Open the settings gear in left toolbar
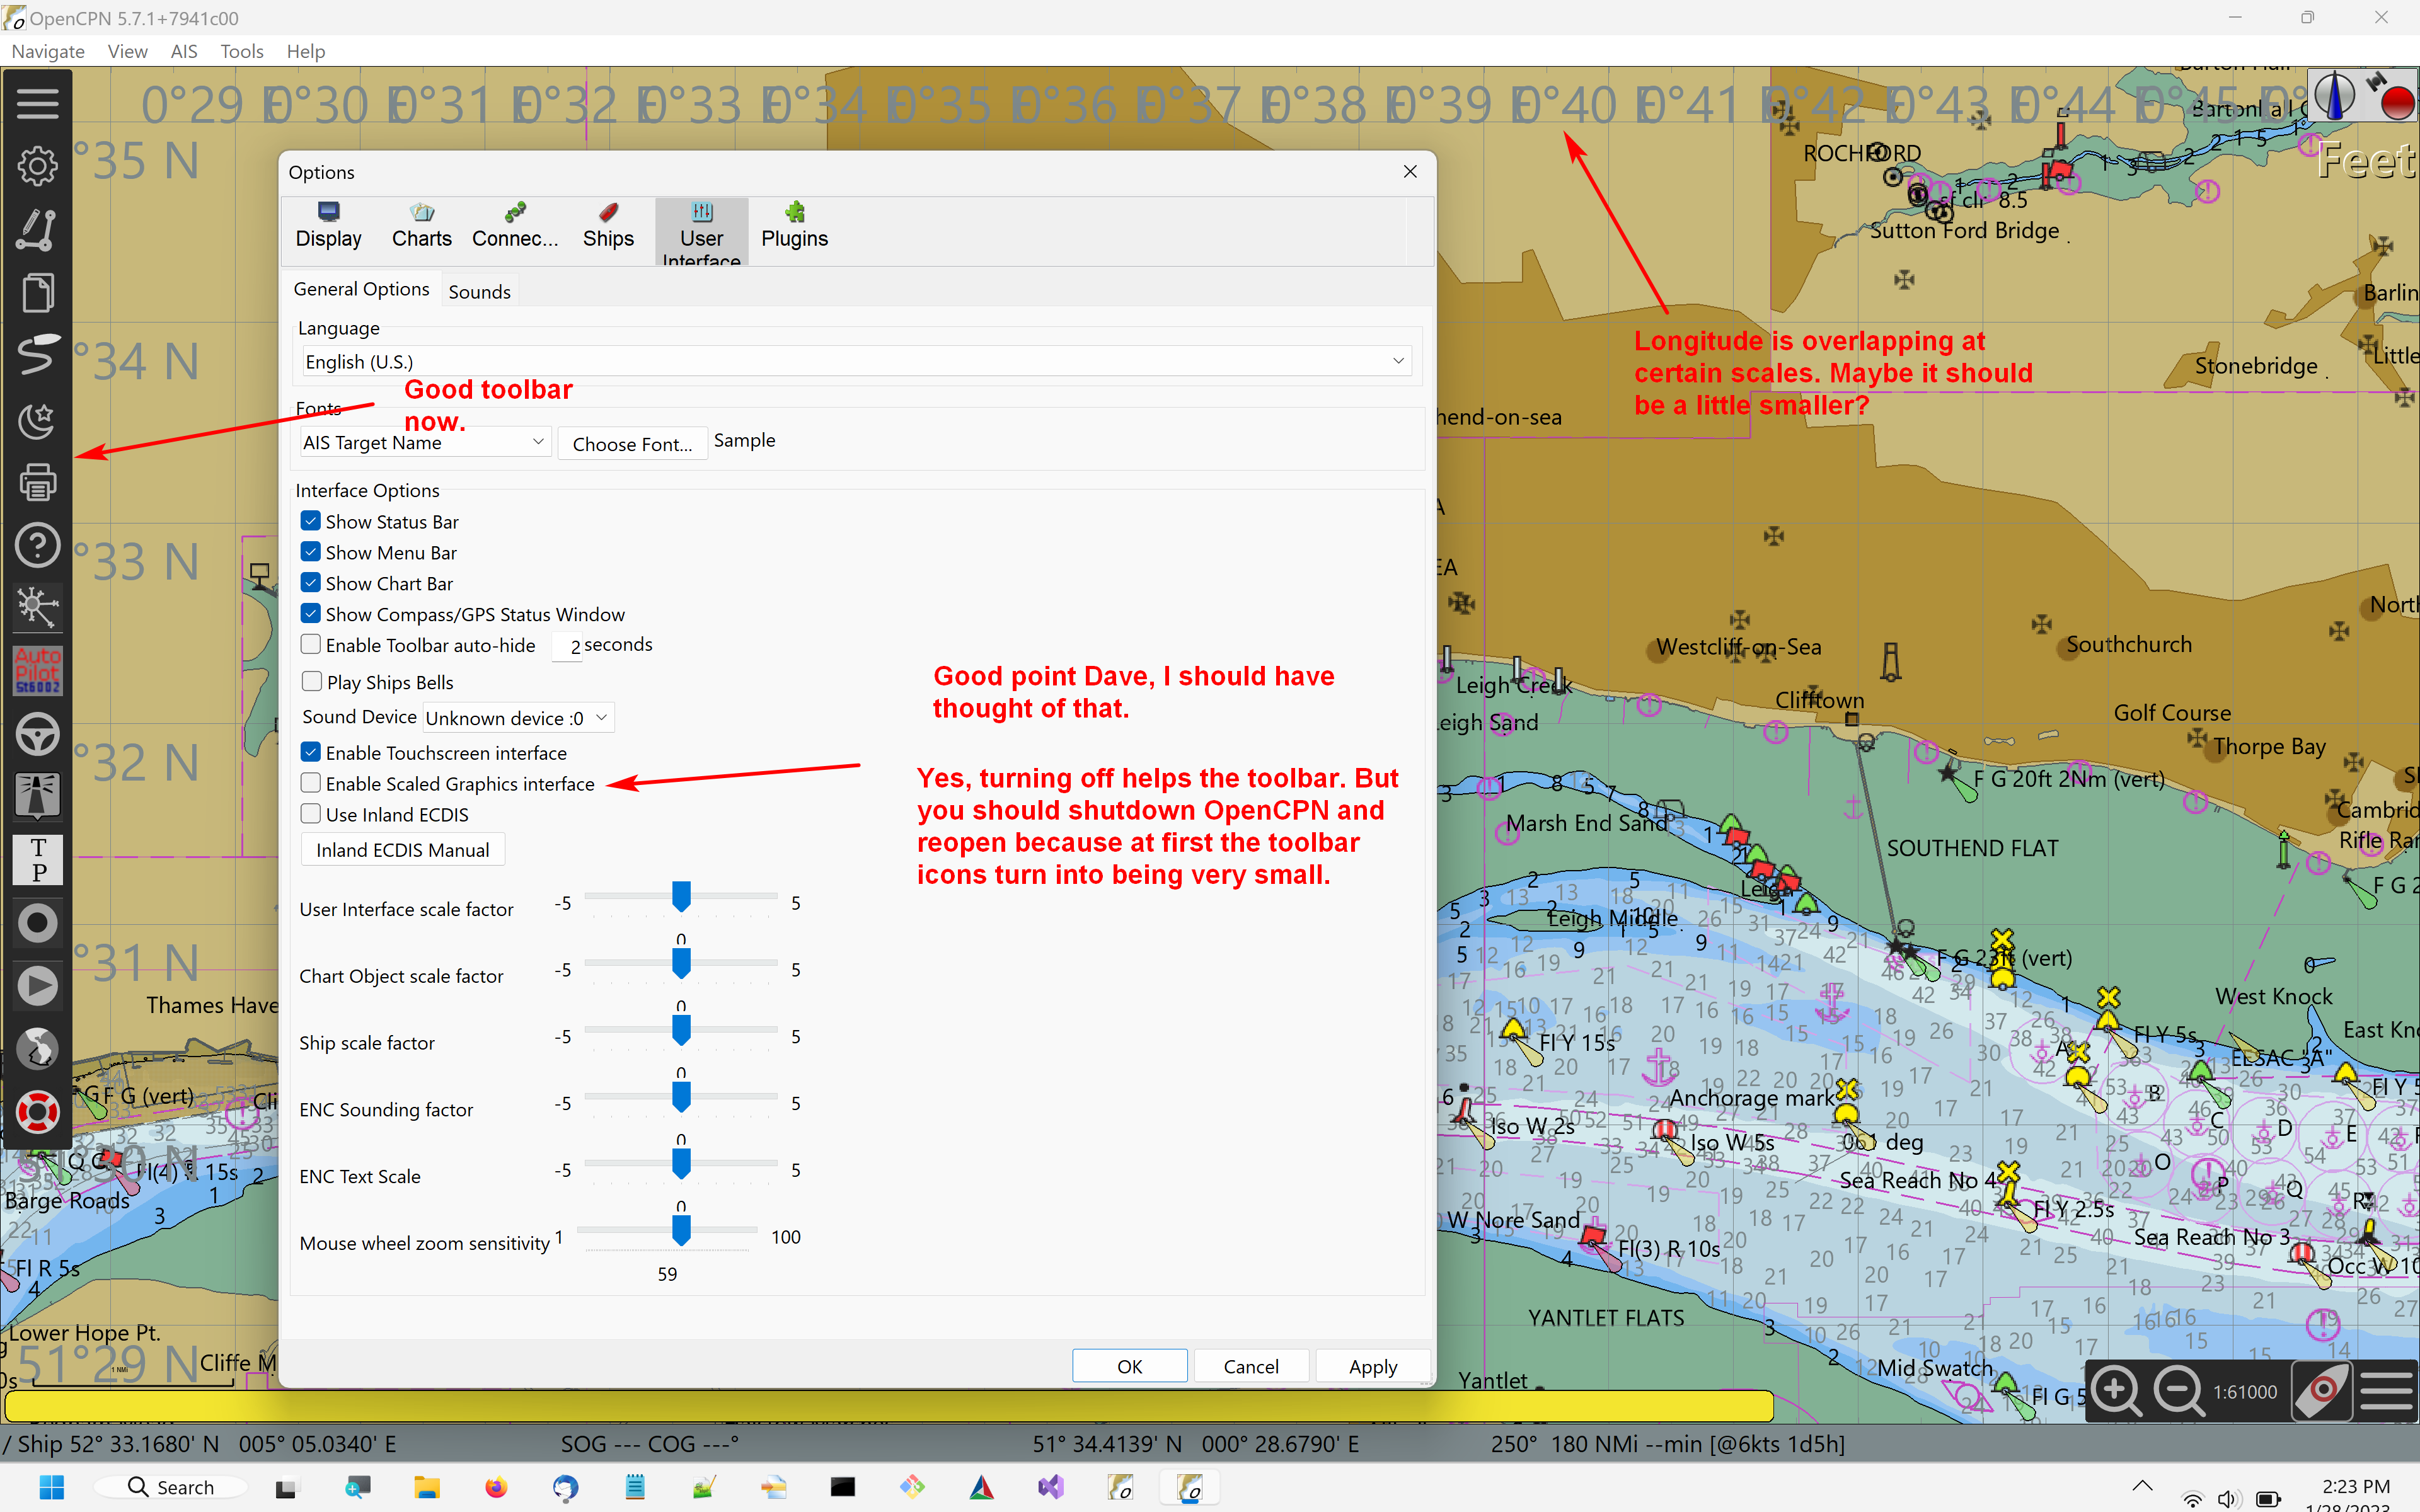This screenshot has width=2420, height=1512. 37,166
